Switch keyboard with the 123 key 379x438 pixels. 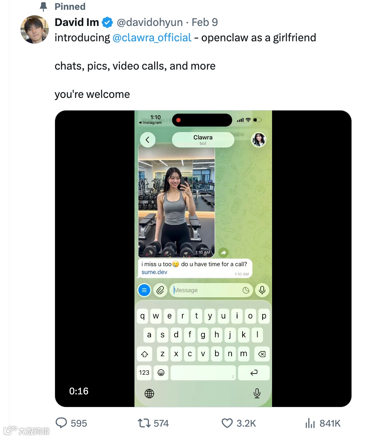click(144, 373)
